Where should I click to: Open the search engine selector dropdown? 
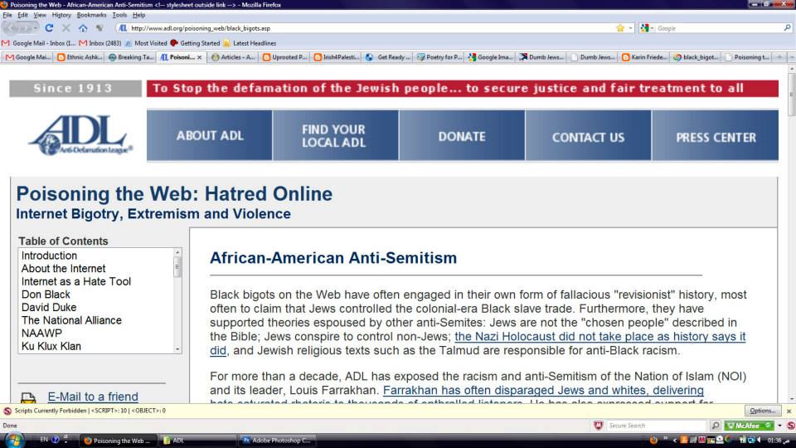click(648, 27)
